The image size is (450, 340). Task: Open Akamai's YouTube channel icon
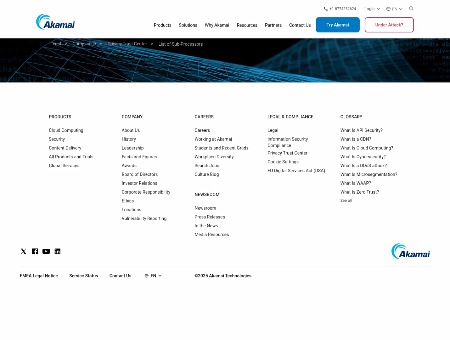coord(46,251)
